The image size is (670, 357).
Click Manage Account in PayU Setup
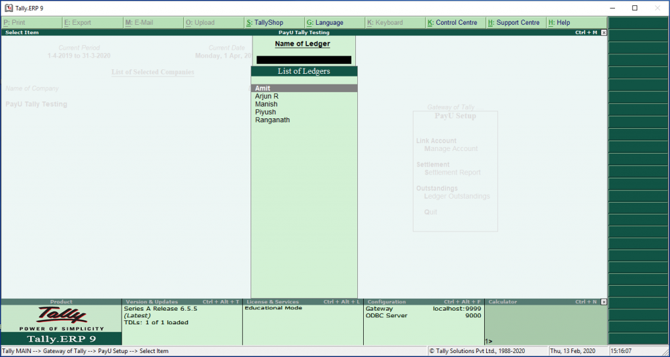[x=451, y=149]
